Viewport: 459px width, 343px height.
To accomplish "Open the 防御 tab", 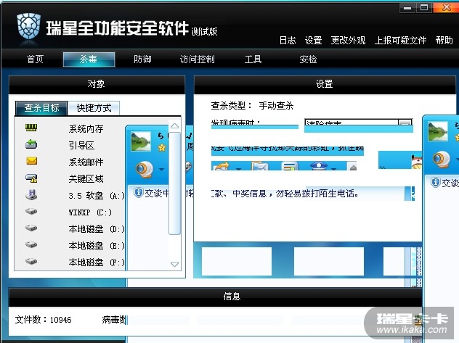I will coord(142,59).
